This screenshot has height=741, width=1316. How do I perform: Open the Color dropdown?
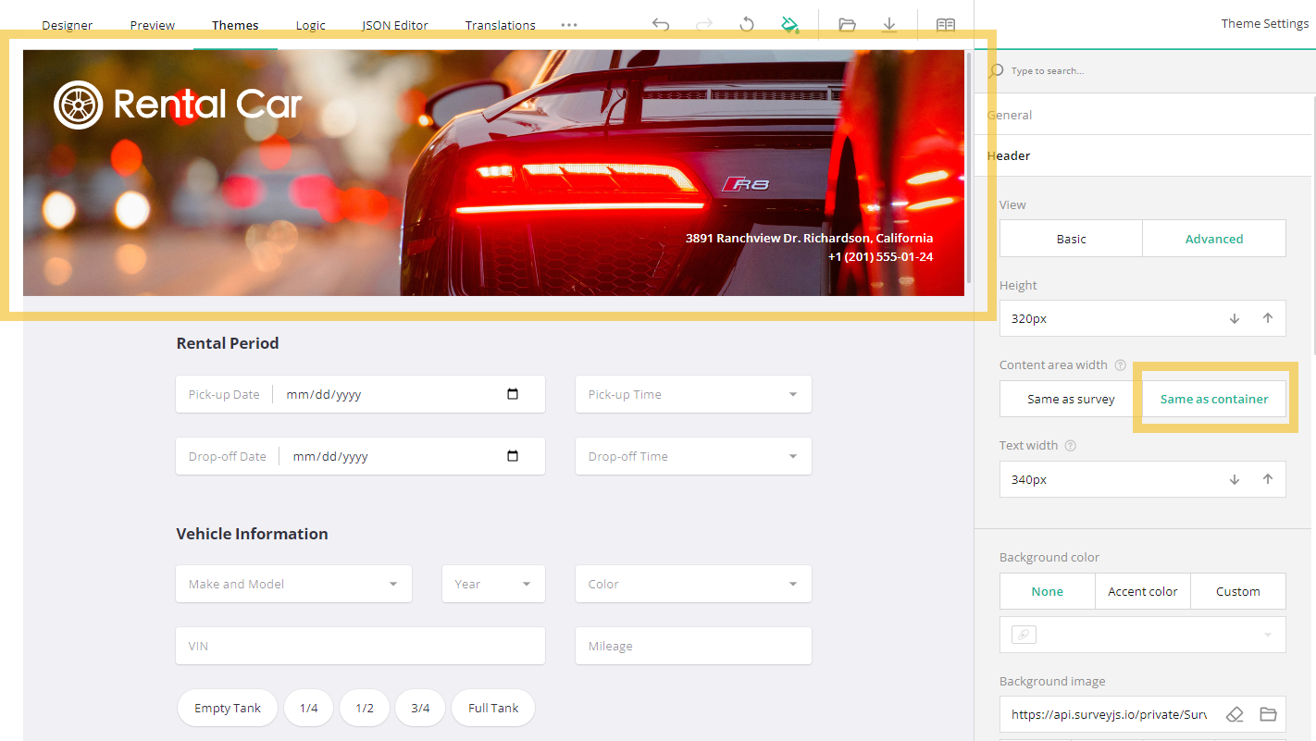pos(693,584)
